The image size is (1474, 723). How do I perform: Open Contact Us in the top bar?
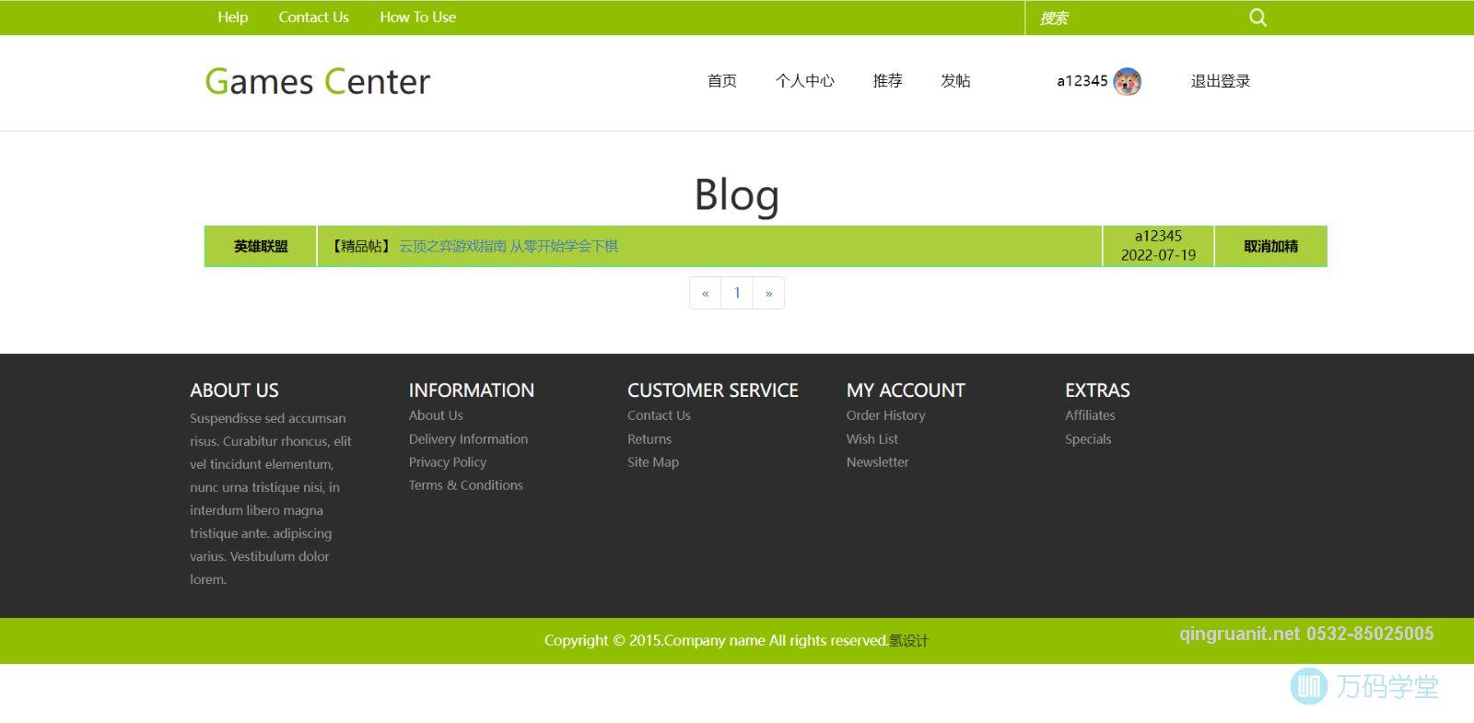coord(313,17)
